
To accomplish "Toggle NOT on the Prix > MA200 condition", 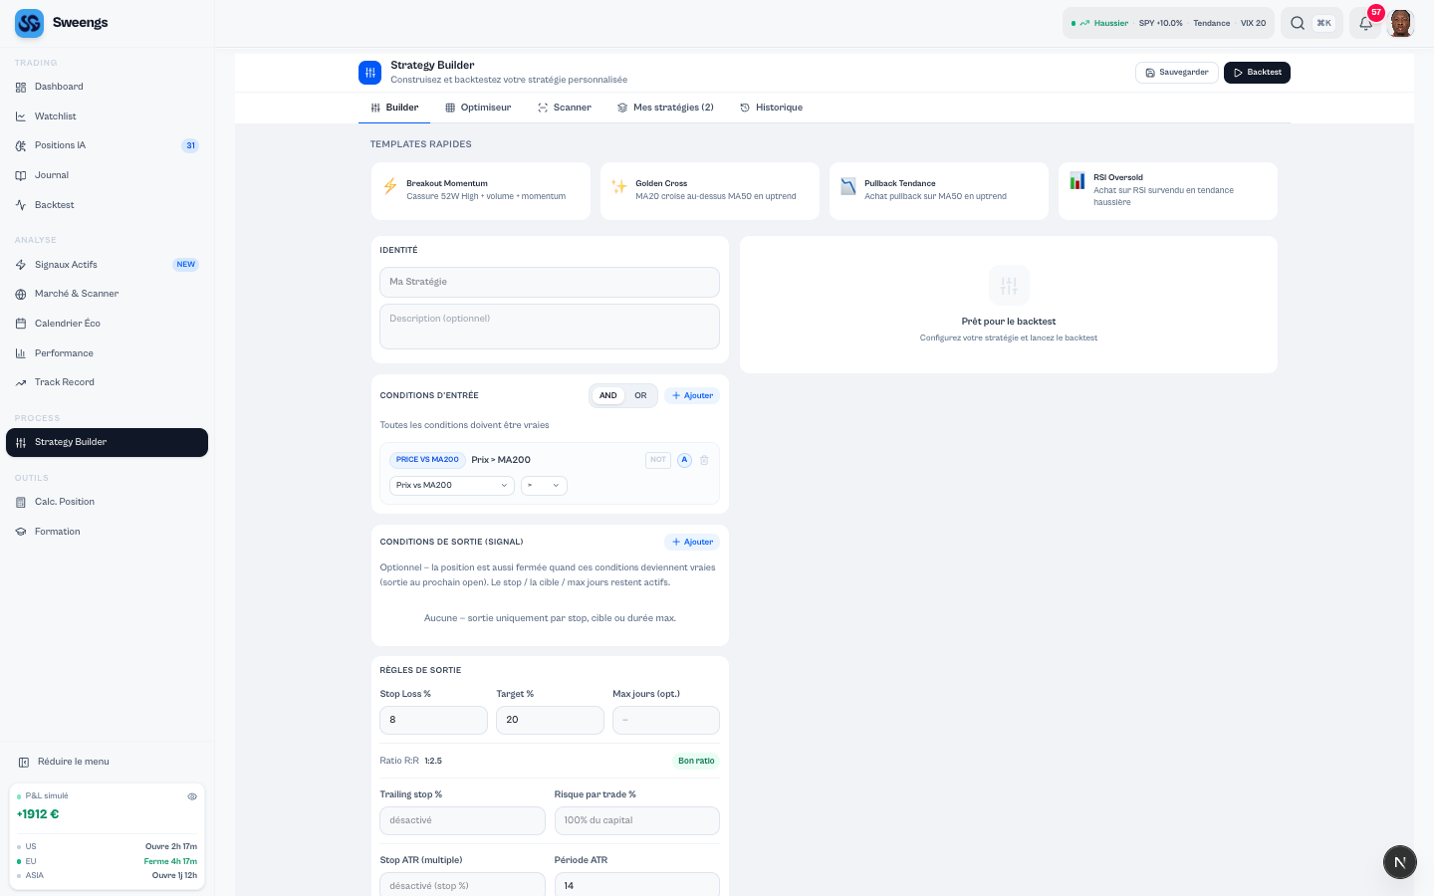I will coord(658,460).
